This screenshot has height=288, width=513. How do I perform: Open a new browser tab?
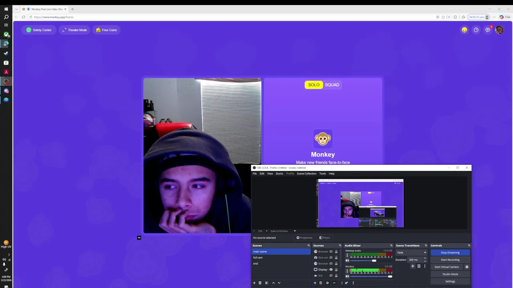click(x=72, y=9)
